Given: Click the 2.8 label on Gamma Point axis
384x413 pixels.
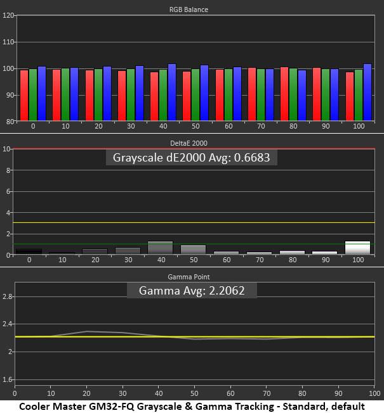Looking at the screenshot, I should [7, 297].
